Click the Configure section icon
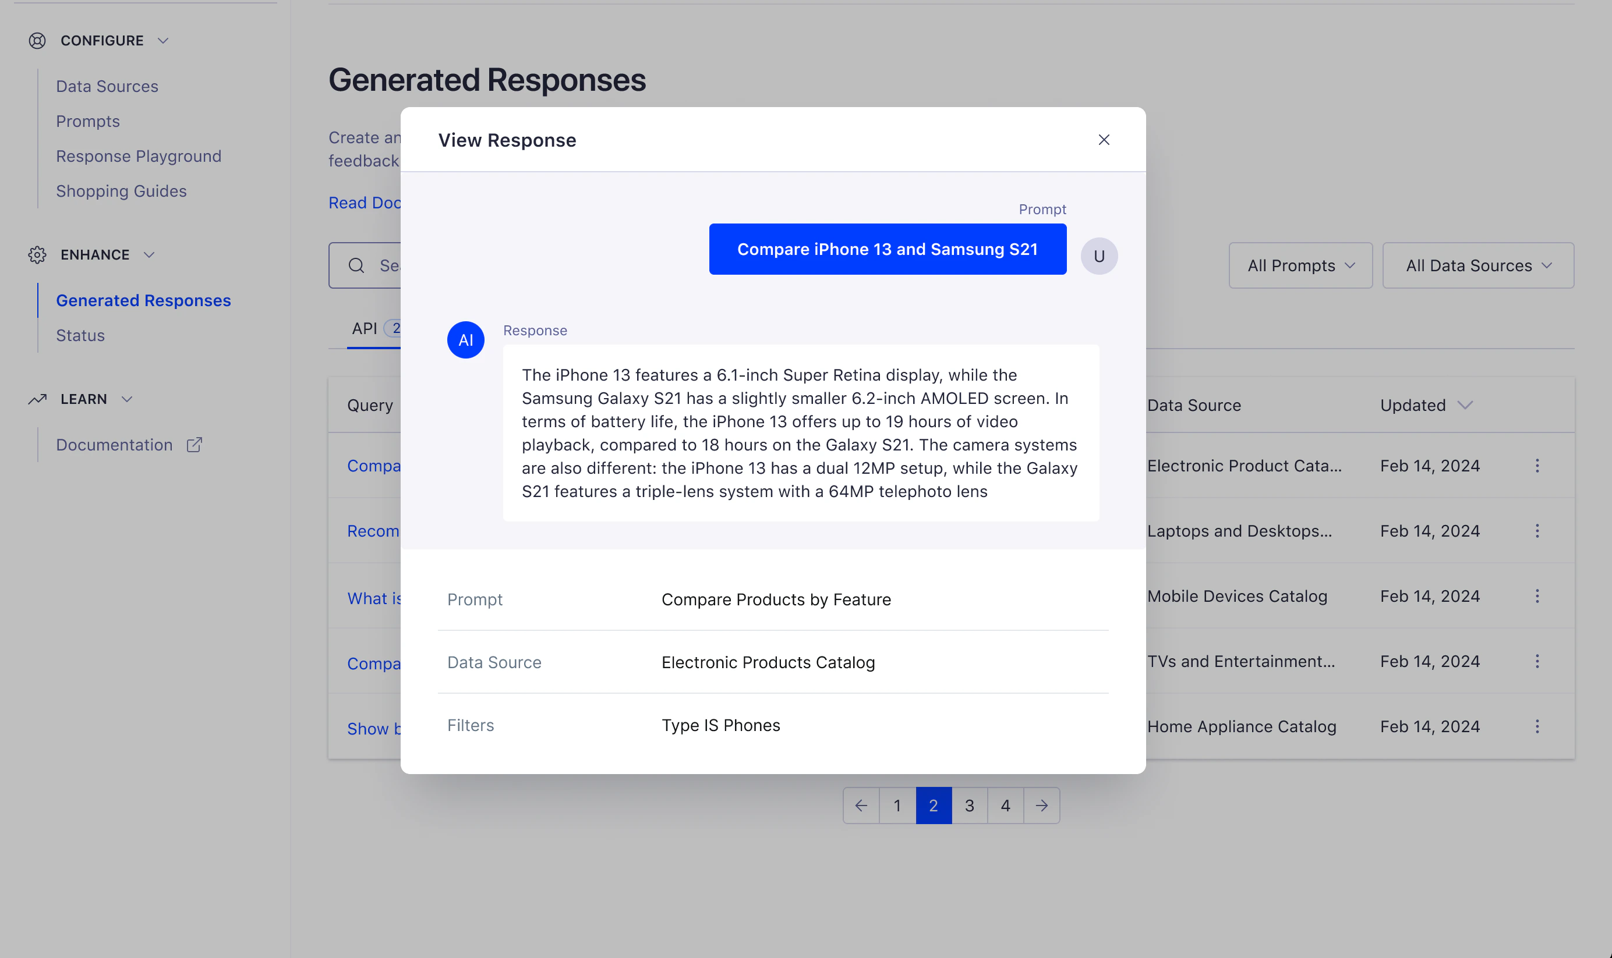This screenshot has height=958, width=1612. (37, 41)
